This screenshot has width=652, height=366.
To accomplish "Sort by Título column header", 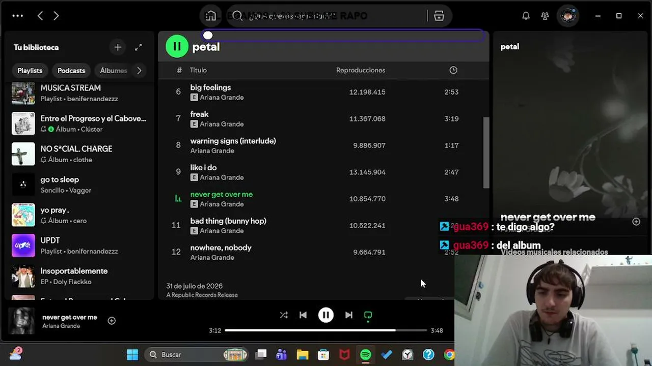I will click(198, 70).
